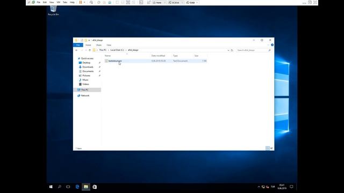This screenshot has width=344, height=193.
Task: Open Downloads in navigation pane
Action: tap(88, 67)
